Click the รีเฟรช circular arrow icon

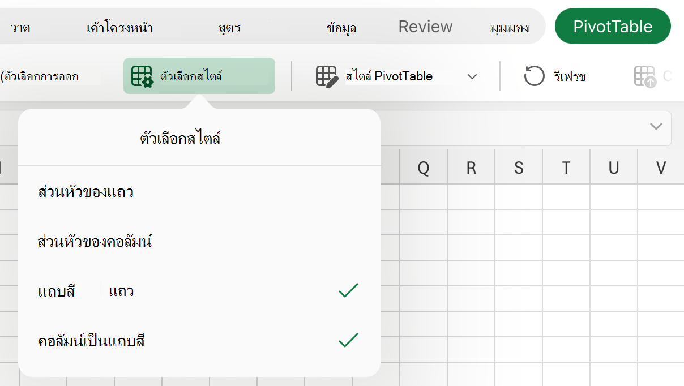[x=534, y=76]
